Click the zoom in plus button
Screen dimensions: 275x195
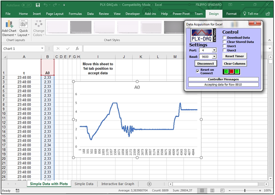click(x=260, y=191)
